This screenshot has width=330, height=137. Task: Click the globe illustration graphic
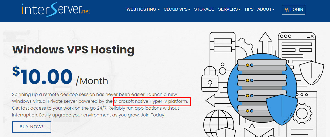pyautogui.click(x=219, y=123)
